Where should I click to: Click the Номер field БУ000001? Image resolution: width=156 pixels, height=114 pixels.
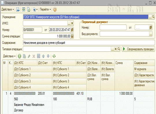pos(32,30)
